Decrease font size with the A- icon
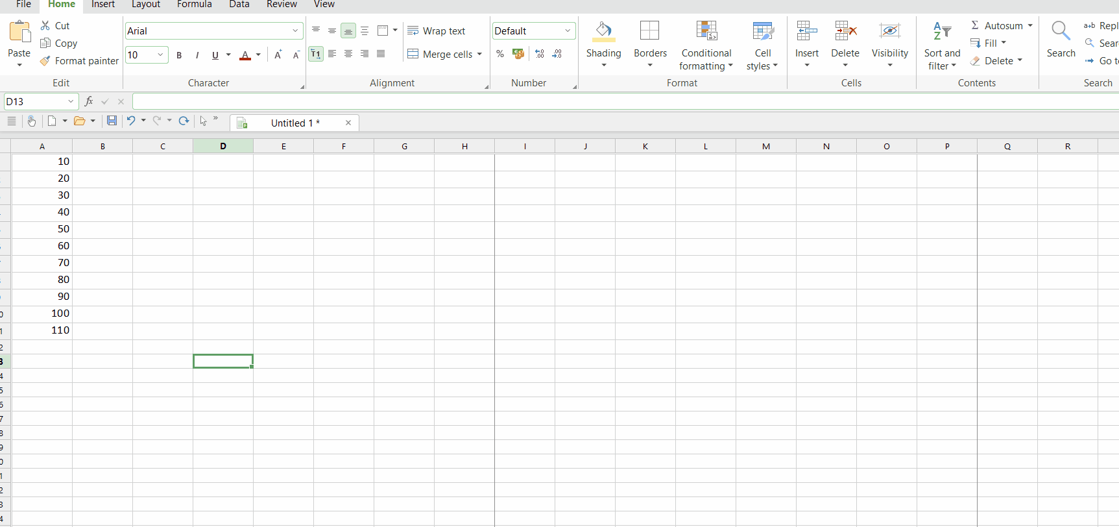1119x527 pixels. (296, 55)
